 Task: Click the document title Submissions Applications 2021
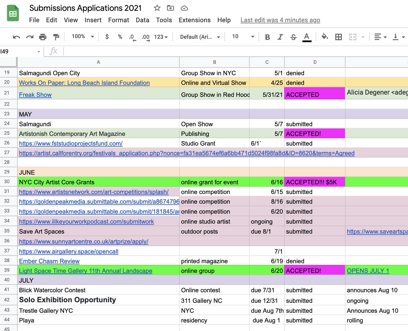point(86,8)
